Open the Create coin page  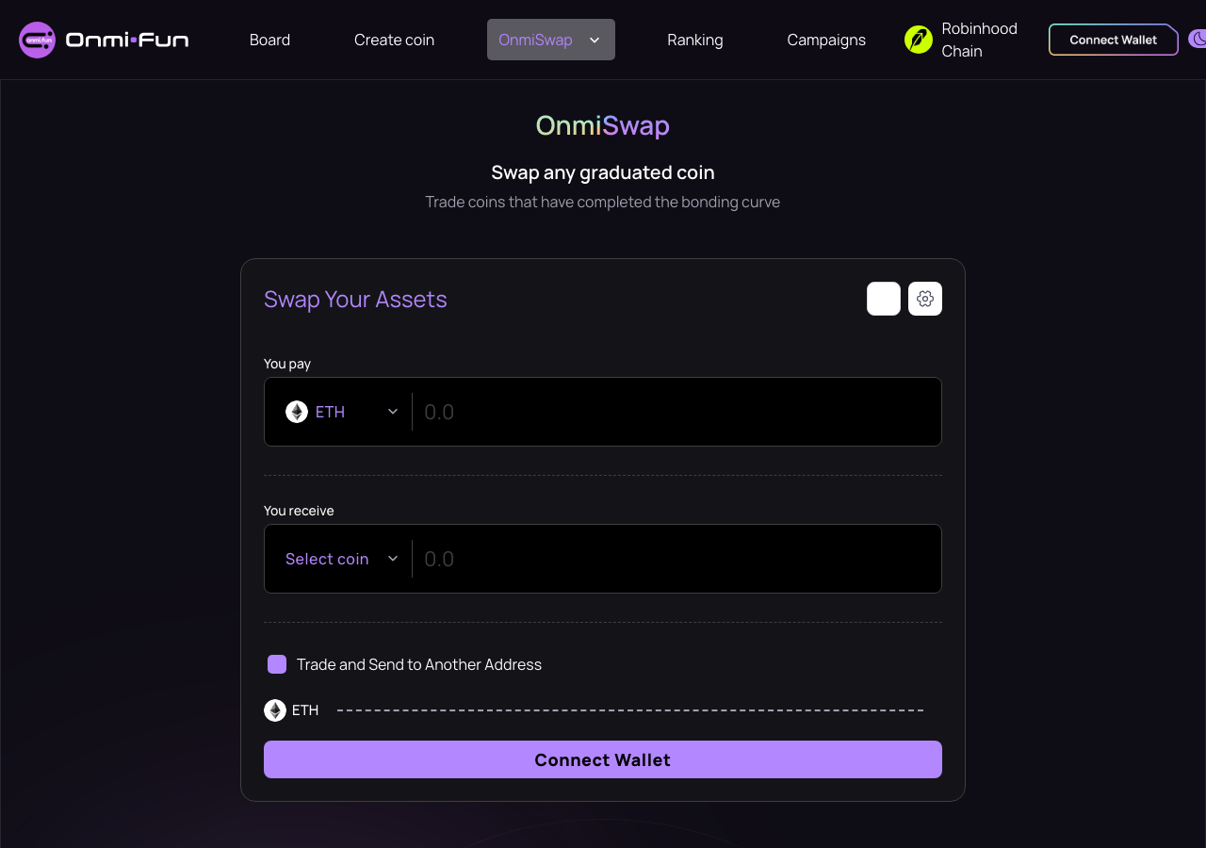(394, 40)
